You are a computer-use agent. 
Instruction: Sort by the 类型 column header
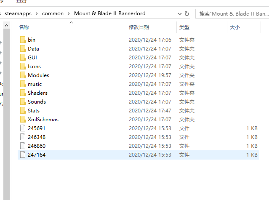(184, 27)
